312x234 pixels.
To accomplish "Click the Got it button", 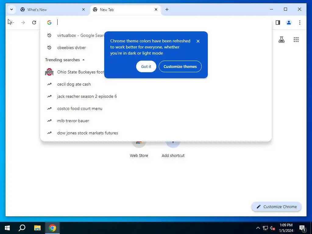I will (146, 66).
